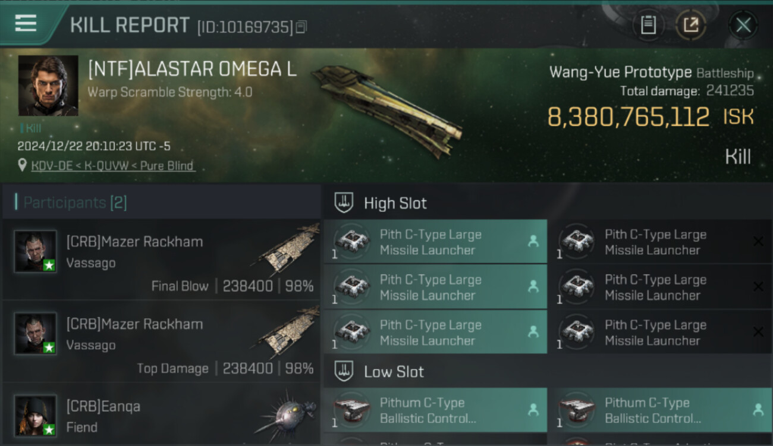Open the hamburger menu at top left
The image size is (773, 446).
pos(26,24)
